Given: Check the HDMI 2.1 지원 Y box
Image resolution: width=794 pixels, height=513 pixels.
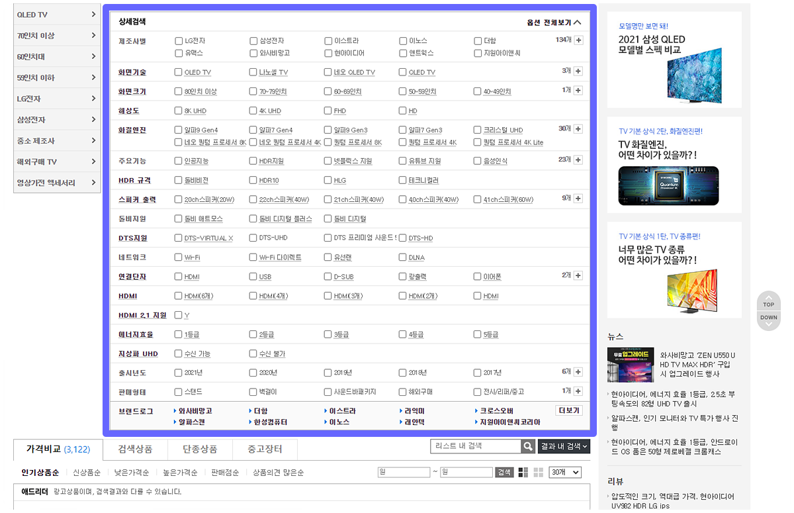Looking at the screenshot, I should point(179,316).
